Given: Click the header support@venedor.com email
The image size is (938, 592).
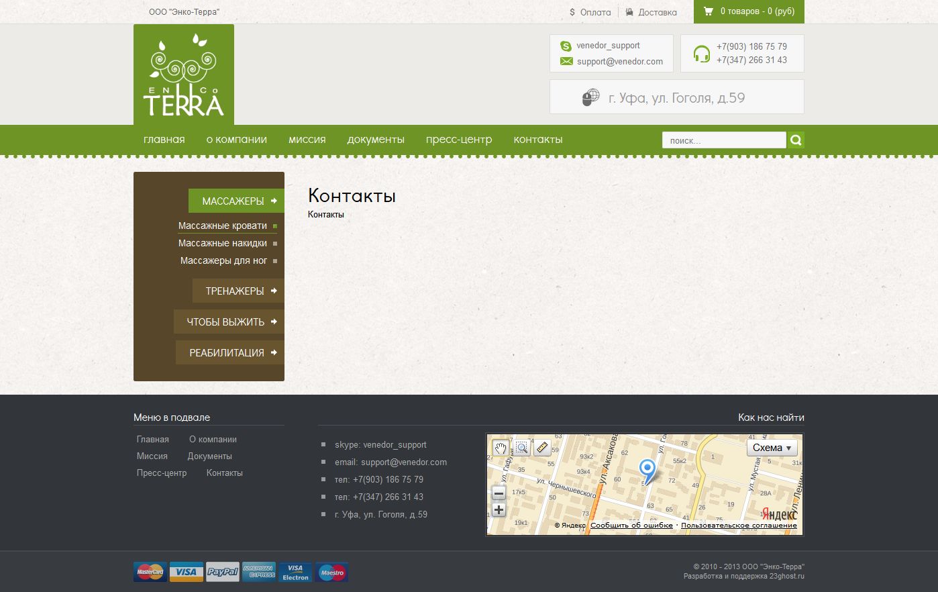Looking at the screenshot, I should [x=620, y=61].
